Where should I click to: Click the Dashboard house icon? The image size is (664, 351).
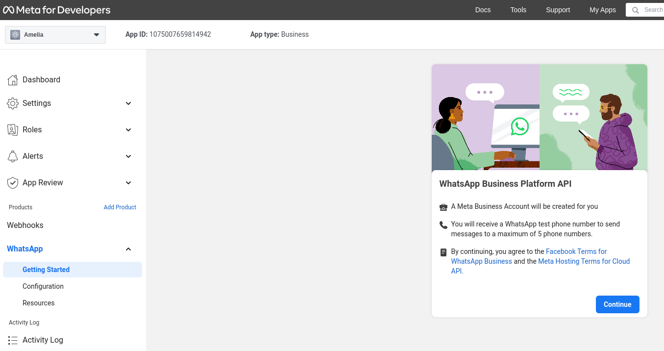tap(13, 80)
